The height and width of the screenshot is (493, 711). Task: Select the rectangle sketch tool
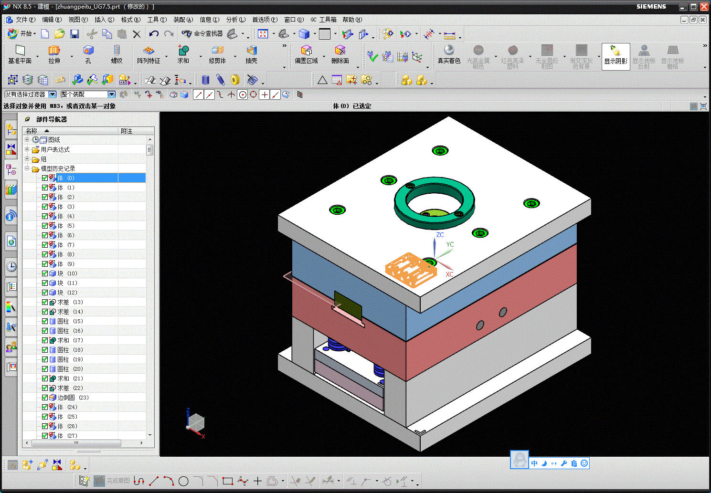(x=228, y=481)
